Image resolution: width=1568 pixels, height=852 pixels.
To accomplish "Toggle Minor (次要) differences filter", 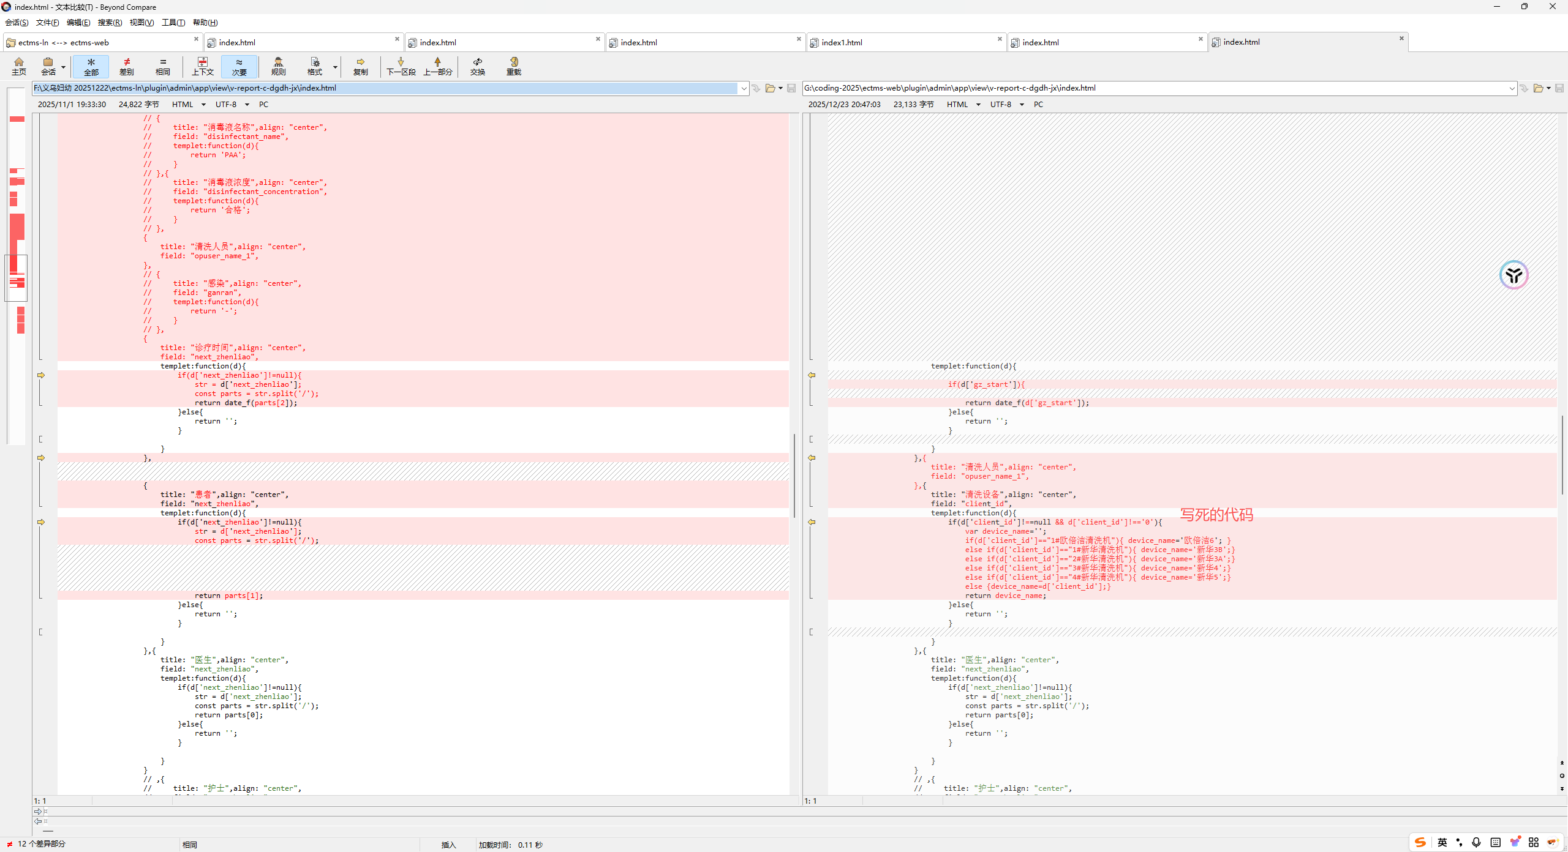I will (239, 66).
